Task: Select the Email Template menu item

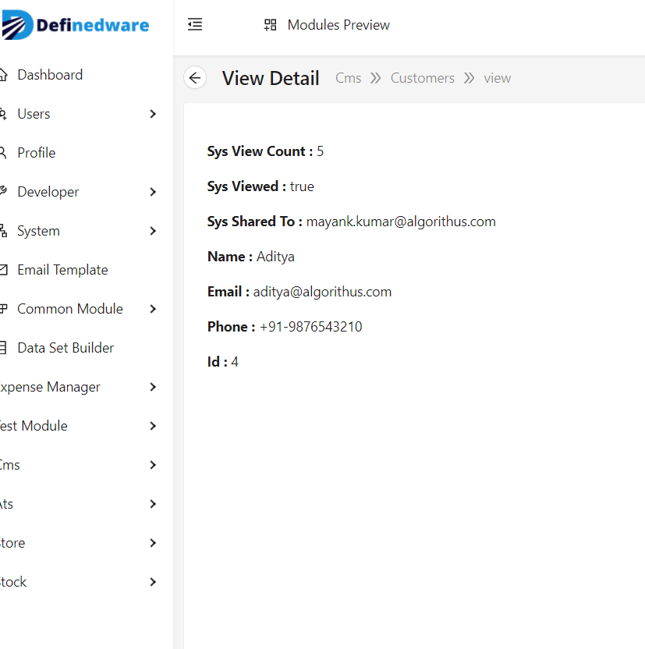Action: 62,270
